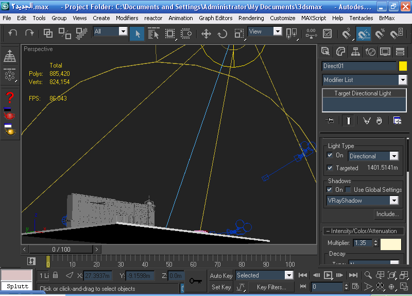412x296 pixels.
Task: Toggle Window/Crossing selection icon
Action: tap(186, 34)
